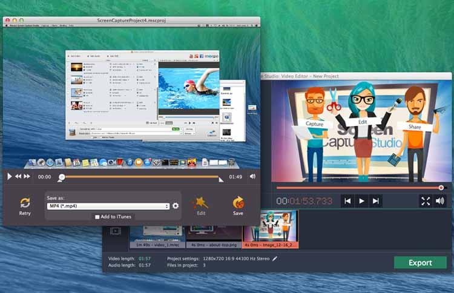Image resolution: width=454 pixels, height=293 pixels.
Task: Enable the Add to iTunes checkbox
Action: [97, 217]
